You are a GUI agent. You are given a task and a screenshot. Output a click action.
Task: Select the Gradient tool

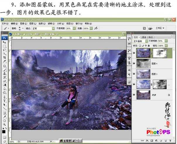point(4,85)
